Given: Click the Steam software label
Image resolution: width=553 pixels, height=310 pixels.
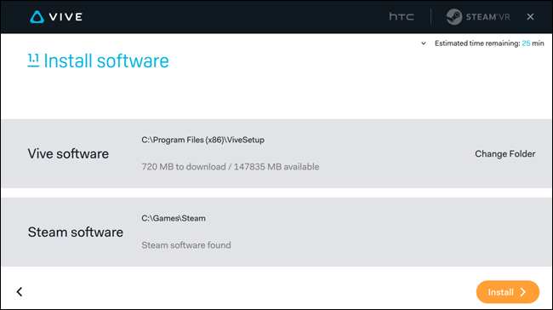Looking at the screenshot, I should [76, 232].
